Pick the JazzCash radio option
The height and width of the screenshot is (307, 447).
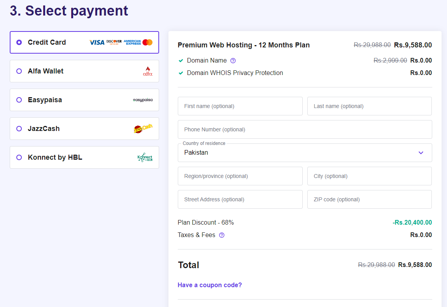tap(19, 129)
